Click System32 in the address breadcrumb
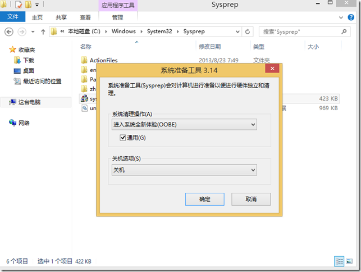Screen dimensions: 361x272 click(x=159, y=31)
